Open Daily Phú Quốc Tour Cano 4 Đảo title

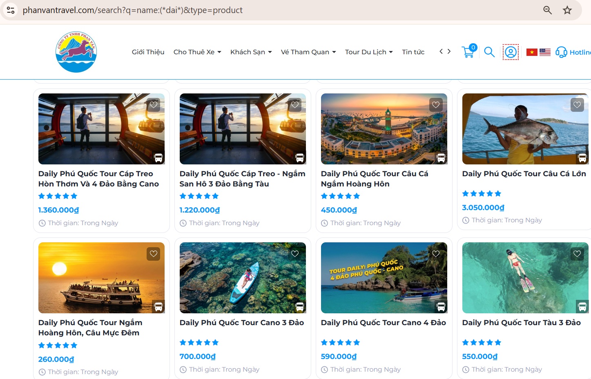pos(383,323)
